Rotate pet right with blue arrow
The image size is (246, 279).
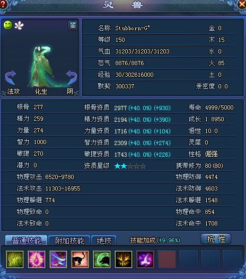tap(72, 78)
